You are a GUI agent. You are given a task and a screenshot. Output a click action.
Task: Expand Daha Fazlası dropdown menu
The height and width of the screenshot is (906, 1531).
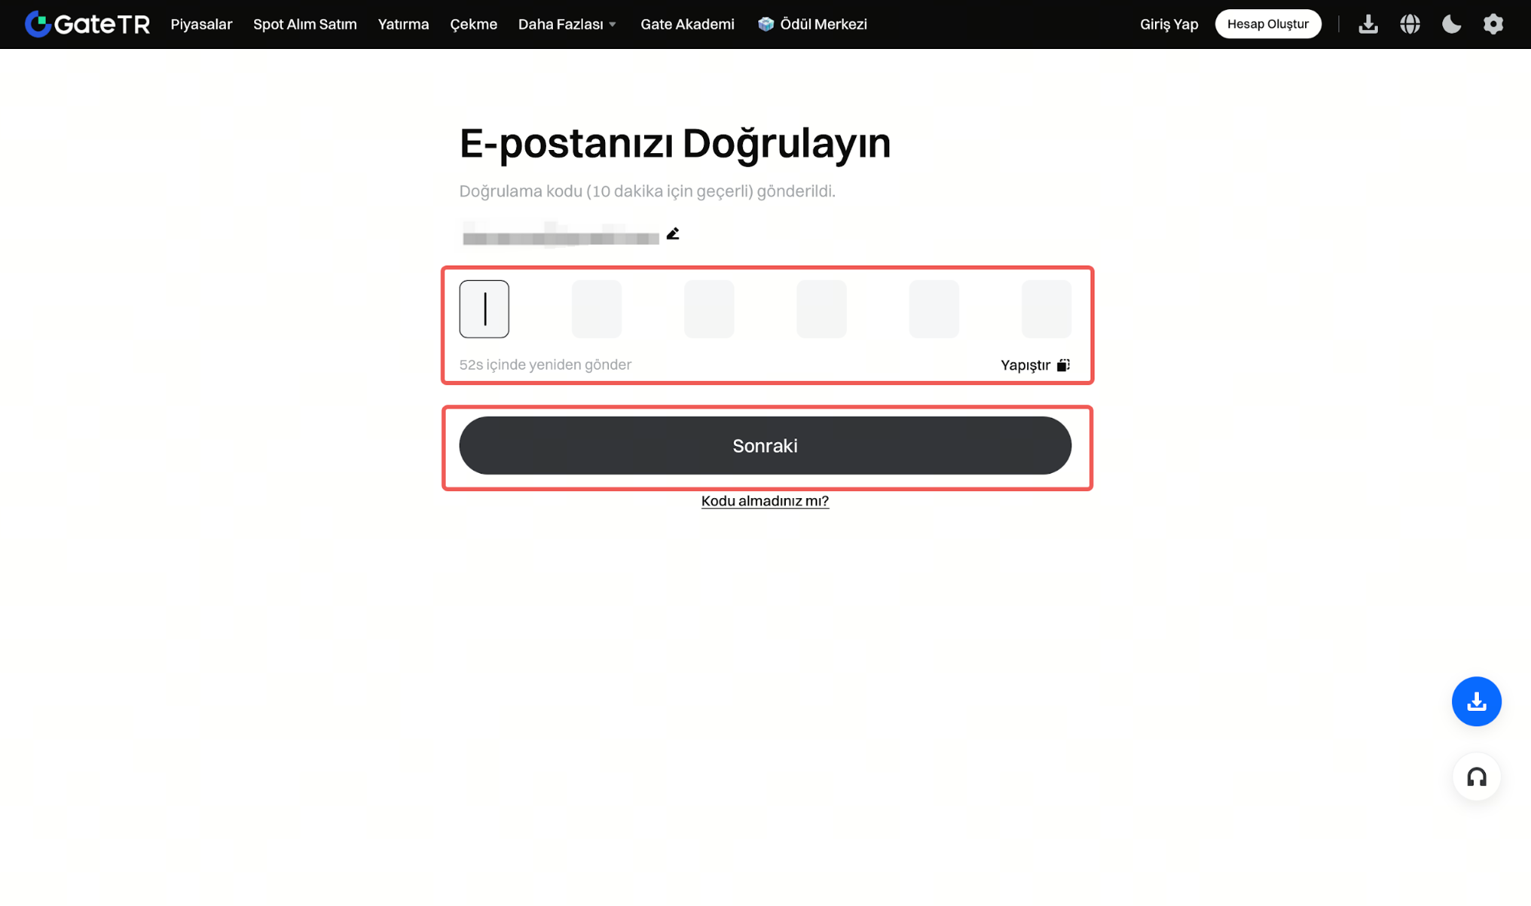point(567,24)
